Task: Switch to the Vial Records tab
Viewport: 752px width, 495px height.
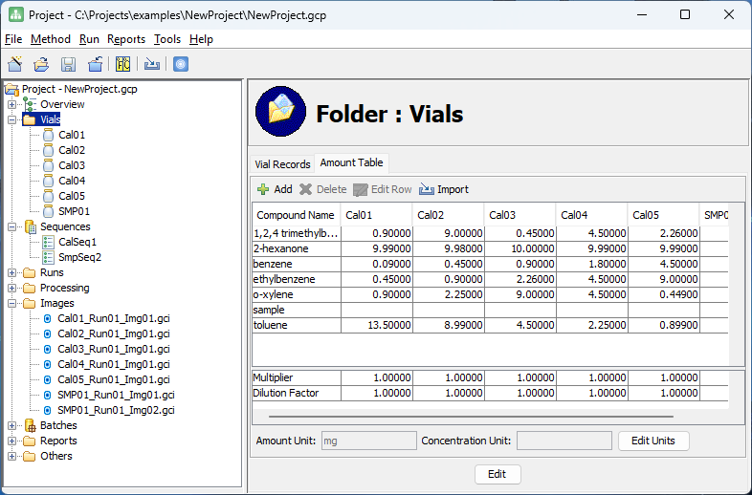Action: click(x=282, y=164)
